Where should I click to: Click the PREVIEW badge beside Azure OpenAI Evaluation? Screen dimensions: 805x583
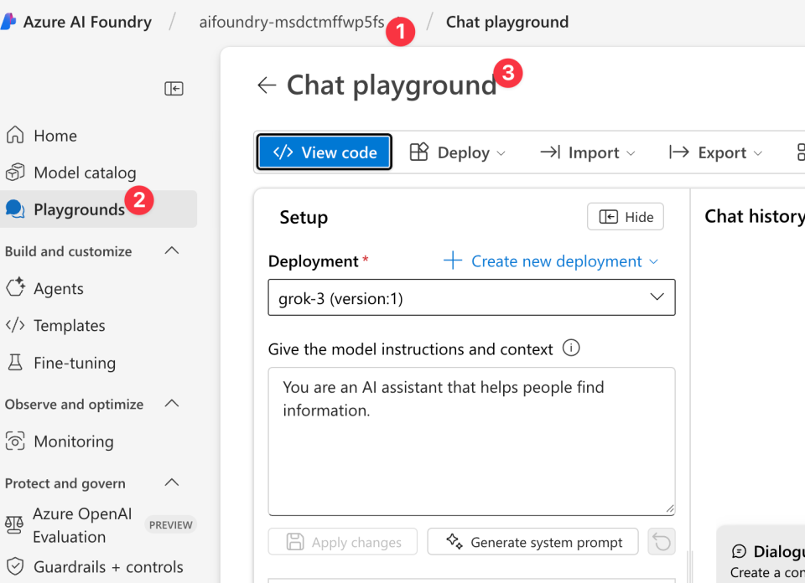(170, 524)
